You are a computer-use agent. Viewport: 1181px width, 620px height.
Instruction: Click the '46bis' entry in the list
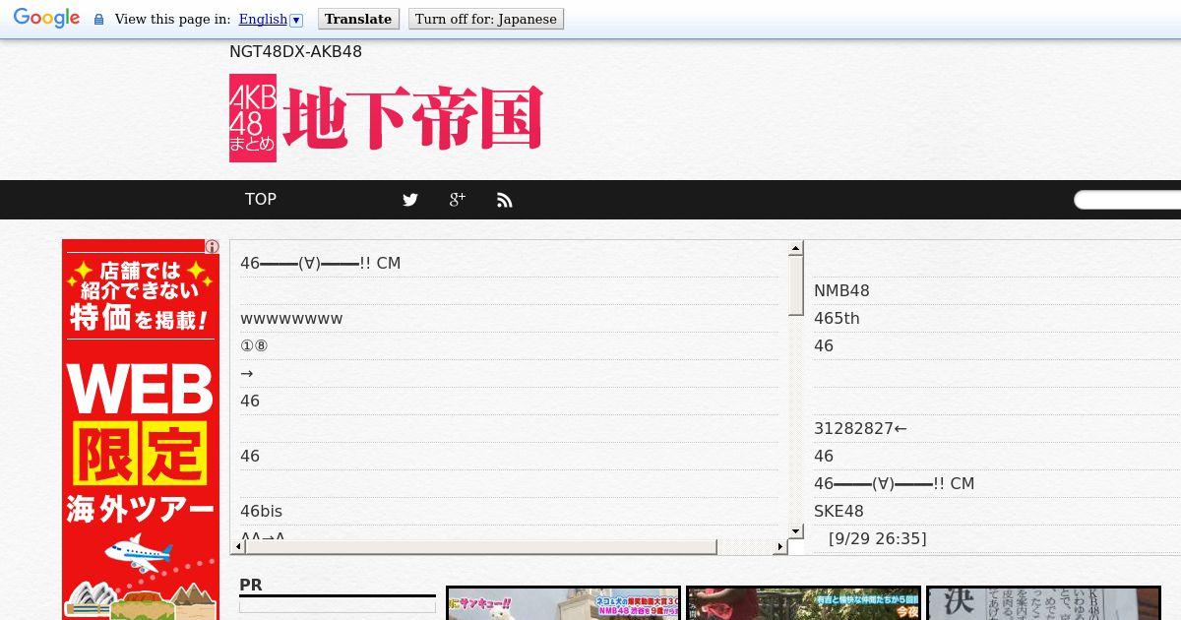(x=261, y=511)
